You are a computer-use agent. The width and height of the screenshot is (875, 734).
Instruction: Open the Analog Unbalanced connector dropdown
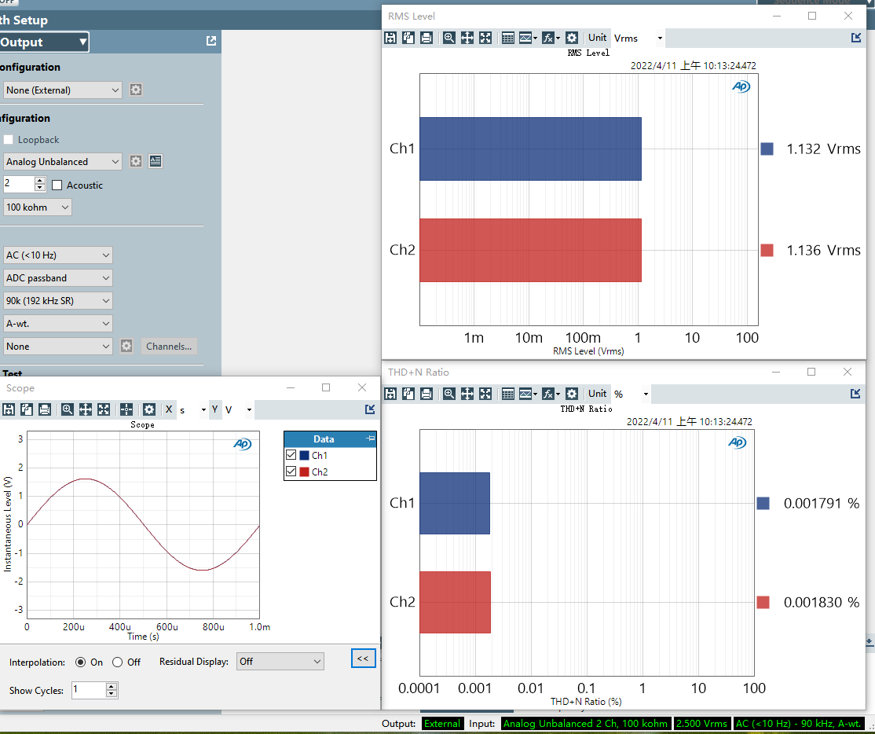pyautogui.click(x=63, y=162)
